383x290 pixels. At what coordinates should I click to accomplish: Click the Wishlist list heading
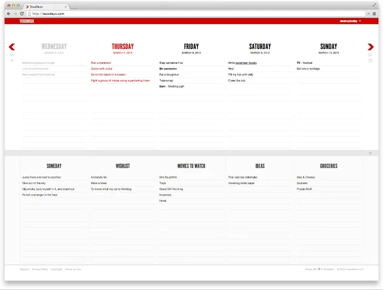pos(123,166)
